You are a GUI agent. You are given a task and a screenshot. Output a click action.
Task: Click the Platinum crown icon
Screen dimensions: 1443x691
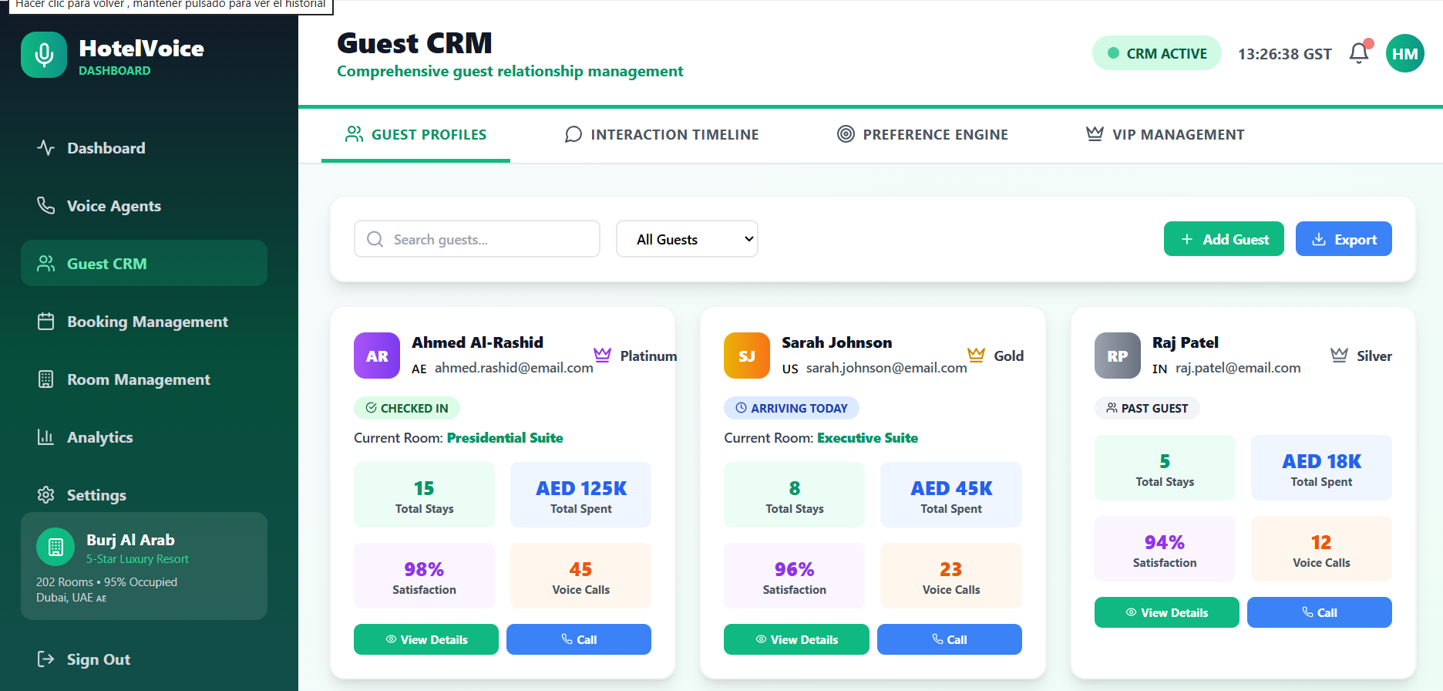pyautogui.click(x=602, y=355)
